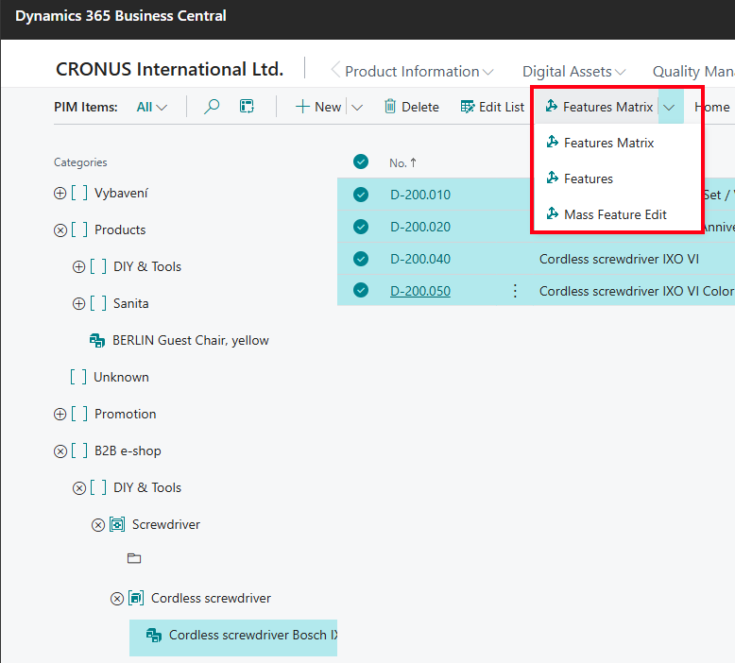
Task: Click the Edit List button
Action: tap(492, 107)
